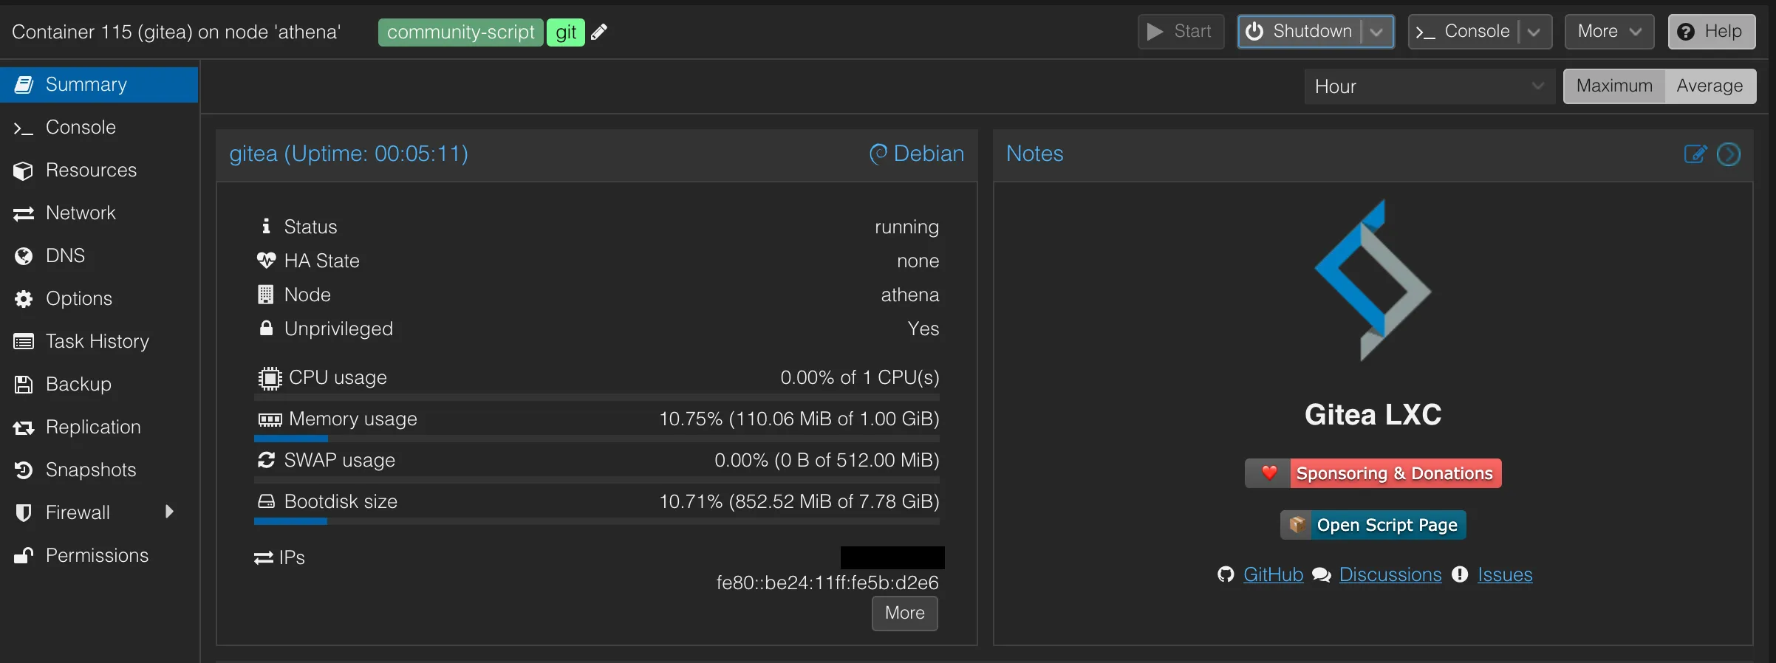Expand the Shutdown options arrow
The height and width of the screenshot is (663, 1776).
tap(1376, 32)
